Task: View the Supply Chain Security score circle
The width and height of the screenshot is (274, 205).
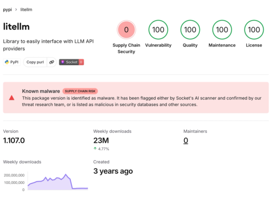Action: 126,29
